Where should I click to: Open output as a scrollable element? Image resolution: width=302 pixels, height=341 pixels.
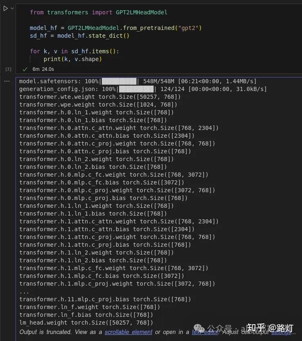[x=128, y=332]
